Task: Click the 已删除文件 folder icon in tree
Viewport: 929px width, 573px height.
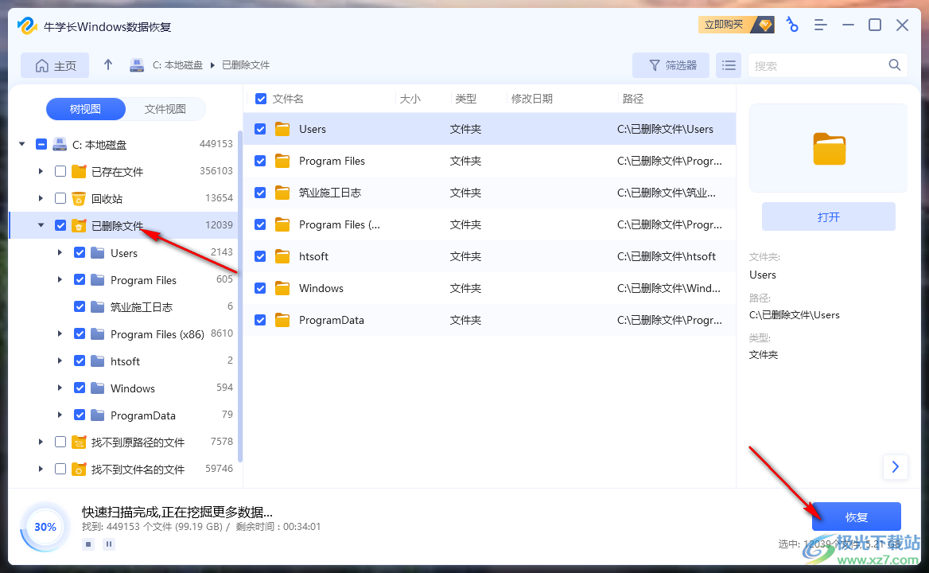Action: (79, 226)
